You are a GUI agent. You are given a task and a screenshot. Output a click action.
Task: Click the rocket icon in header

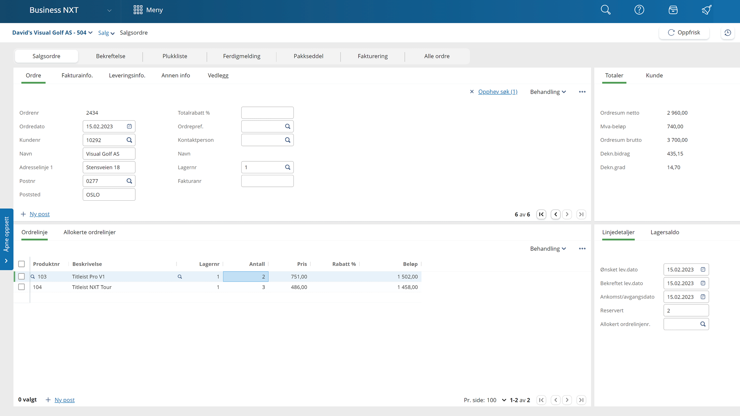pos(706,10)
